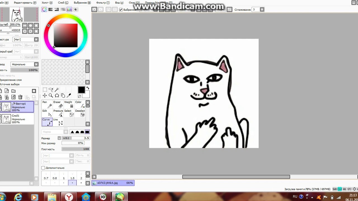Select the hand pan tool
This screenshot has width=358, height=201.
pos(63,96)
